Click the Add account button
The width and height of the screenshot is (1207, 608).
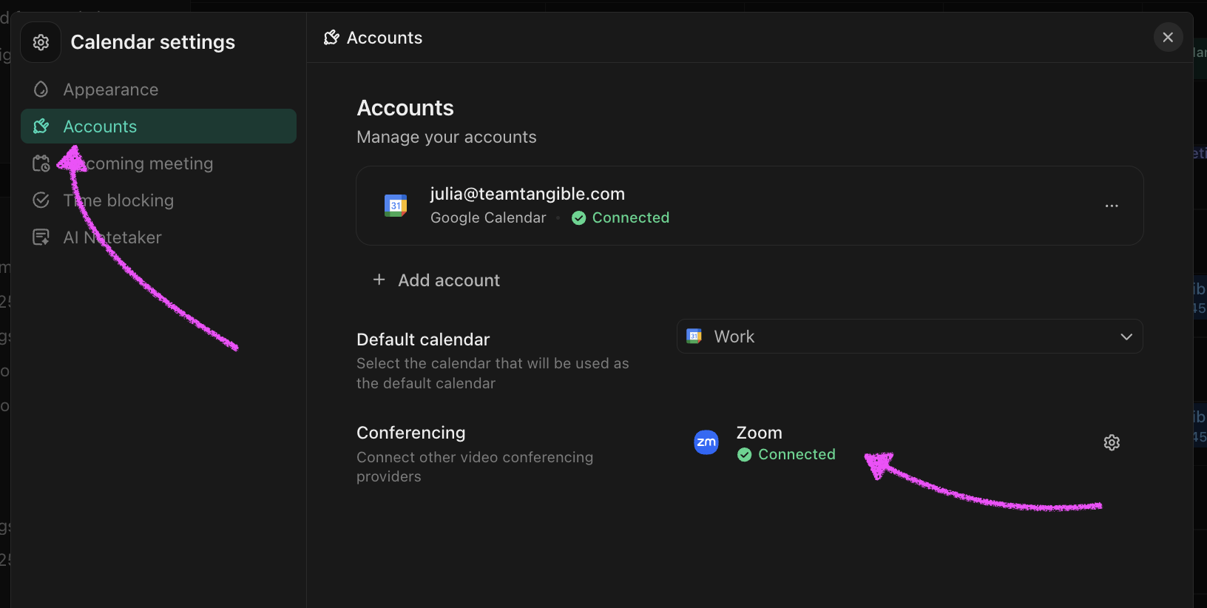click(448, 280)
